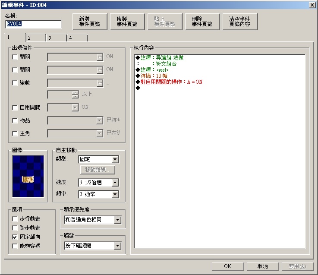Enable the first 開關 condition checkbox
This screenshot has width=318, height=275.
15,57
